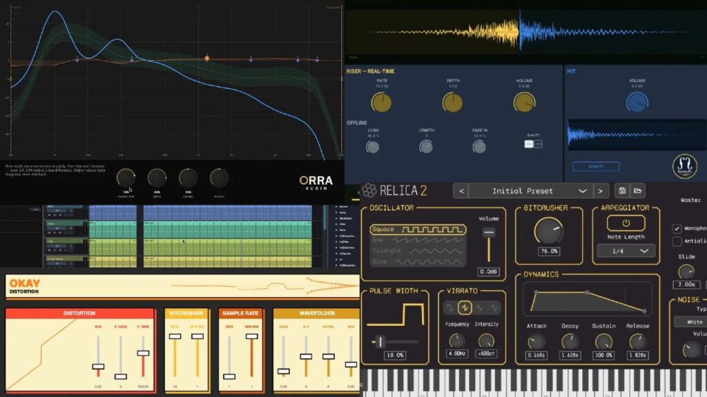Click the Orra Output knob

pyautogui.click(x=219, y=178)
